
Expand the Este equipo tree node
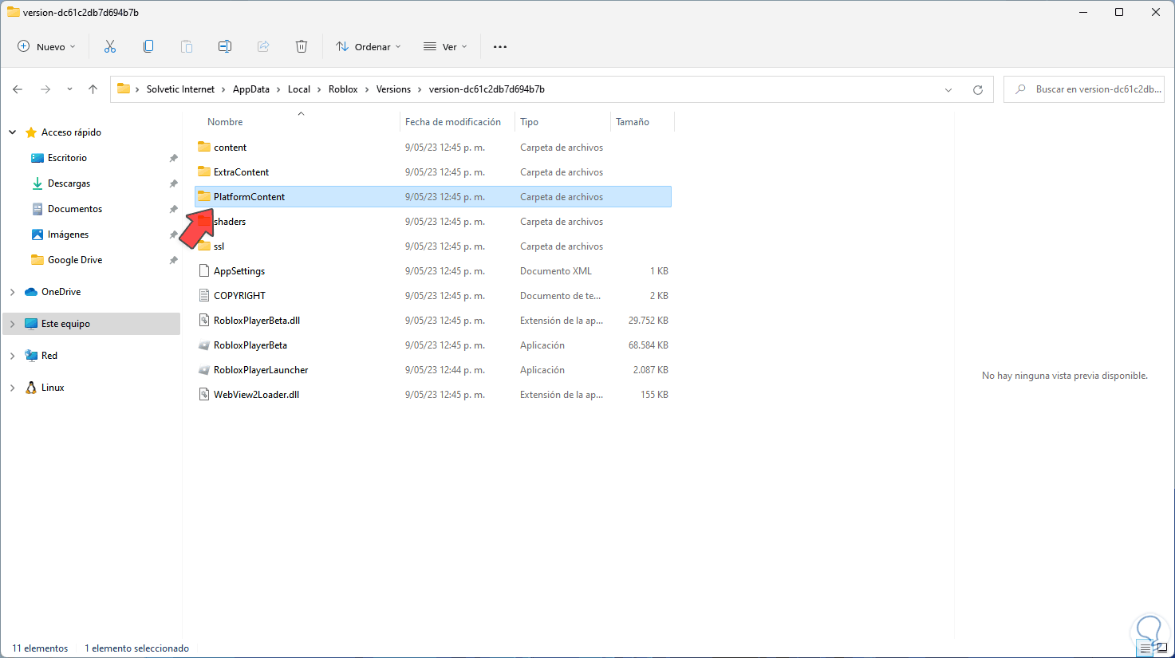[x=13, y=324]
